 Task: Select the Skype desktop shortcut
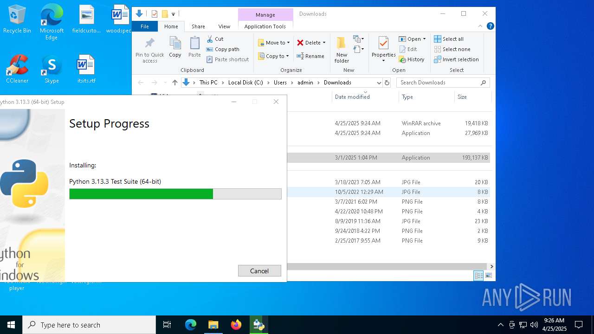point(52,69)
